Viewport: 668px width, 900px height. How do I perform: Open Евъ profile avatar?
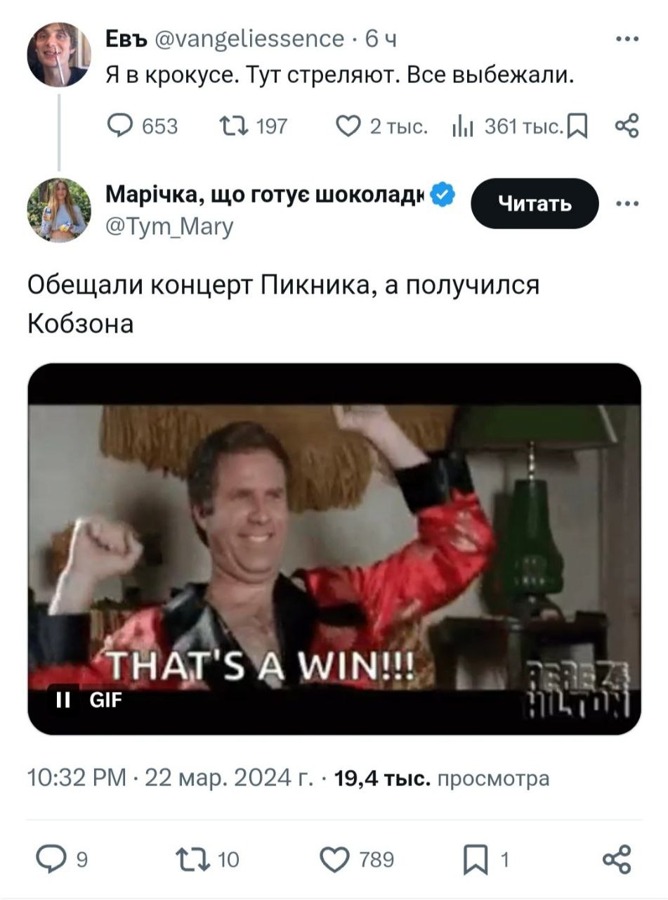pyautogui.click(x=59, y=55)
